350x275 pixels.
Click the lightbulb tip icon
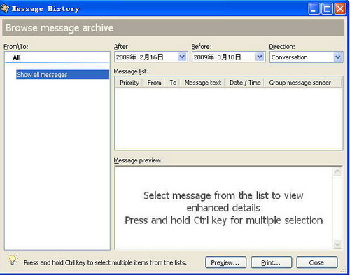pos(13,260)
